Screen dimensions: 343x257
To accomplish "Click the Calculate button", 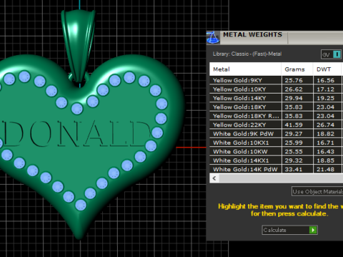I will 289,230.
